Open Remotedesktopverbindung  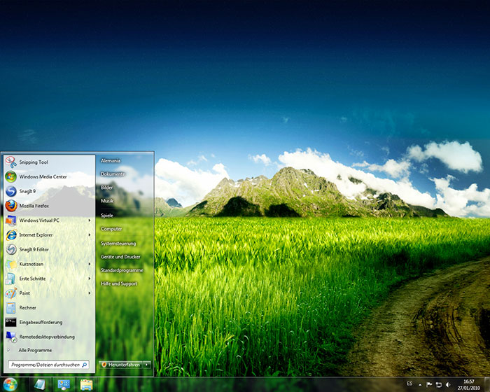(x=46, y=337)
